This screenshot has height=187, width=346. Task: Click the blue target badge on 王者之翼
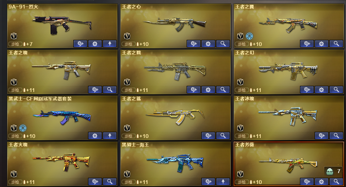249,36
